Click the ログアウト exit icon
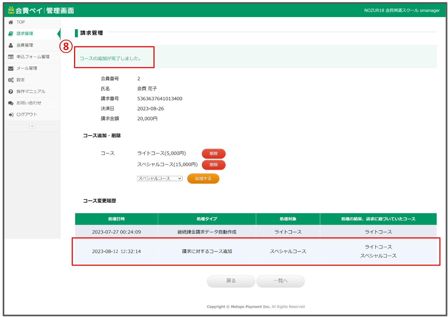 click(x=10, y=114)
